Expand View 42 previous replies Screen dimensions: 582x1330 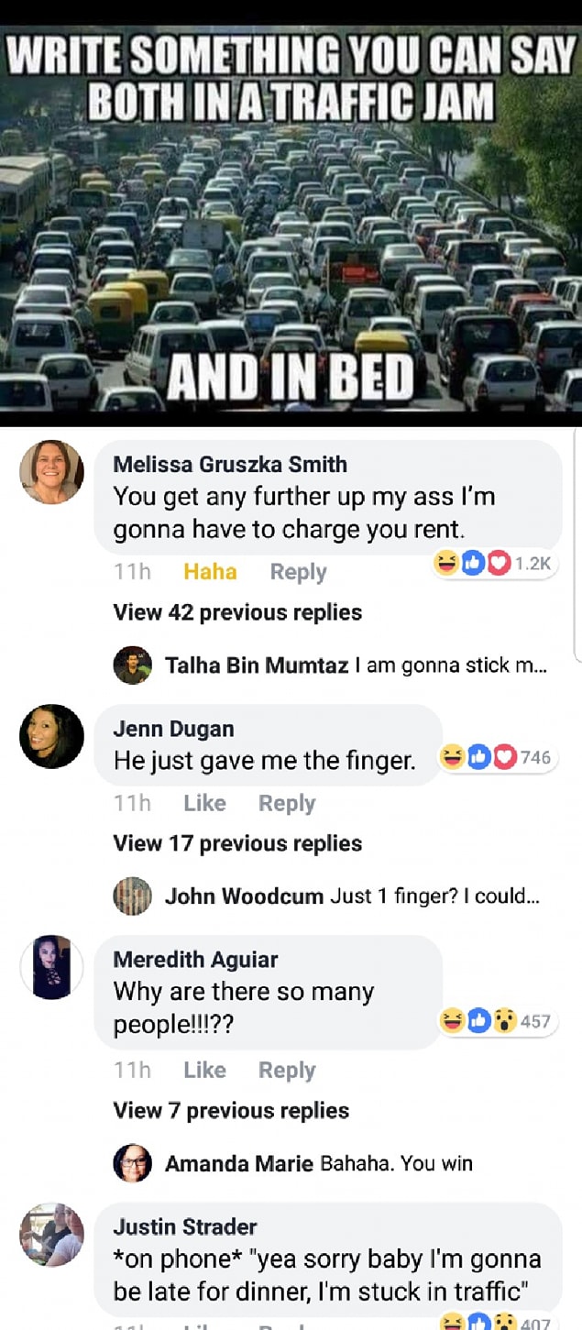click(x=237, y=612)
